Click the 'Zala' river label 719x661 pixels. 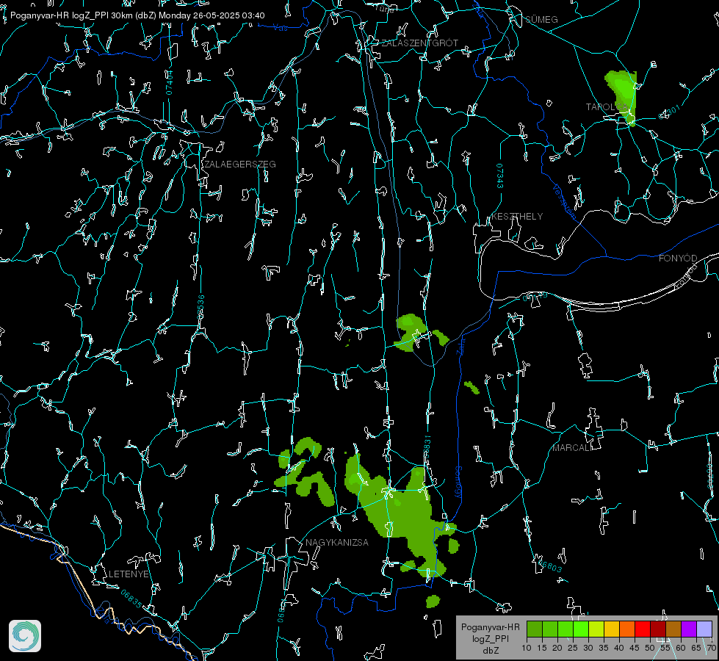pyautogui.click(x=460, y=345)
